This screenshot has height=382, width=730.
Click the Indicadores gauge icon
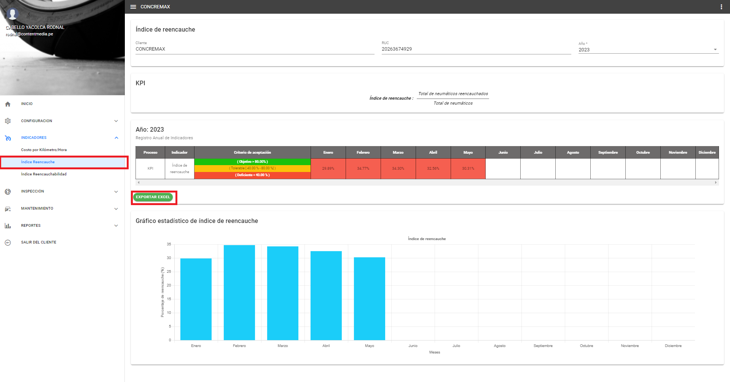8,138
